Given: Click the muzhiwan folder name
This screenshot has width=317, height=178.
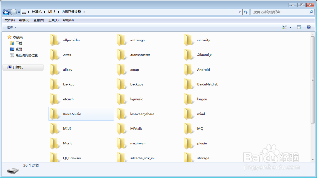Looking at the screenshot, I should coord(138,143).
